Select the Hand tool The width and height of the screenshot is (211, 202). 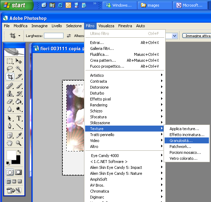[x=10, y=143]
